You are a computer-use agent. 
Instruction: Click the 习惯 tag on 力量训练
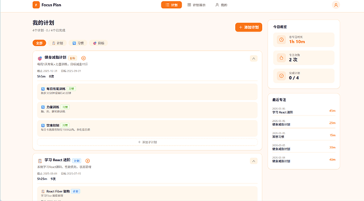click(x=65, y=107)
